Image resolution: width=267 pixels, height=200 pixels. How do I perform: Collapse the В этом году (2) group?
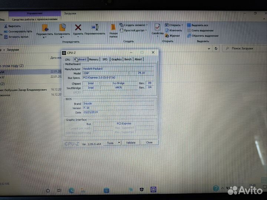[12, 66]
